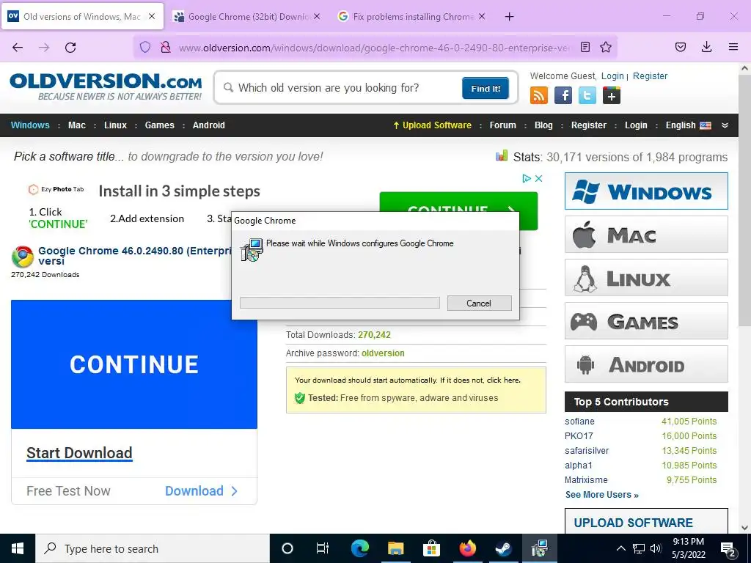Open File Explorer from taskbar
Viewport: 751px width, 563px height.
point(395,548)
